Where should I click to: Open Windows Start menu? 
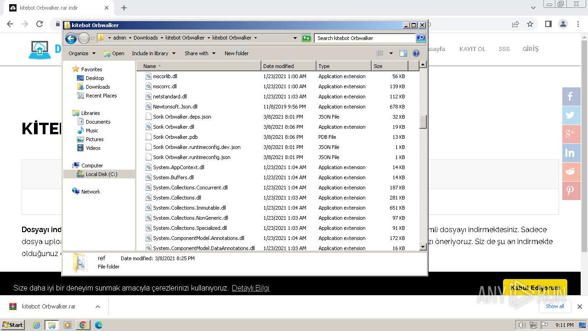(13, 325)
